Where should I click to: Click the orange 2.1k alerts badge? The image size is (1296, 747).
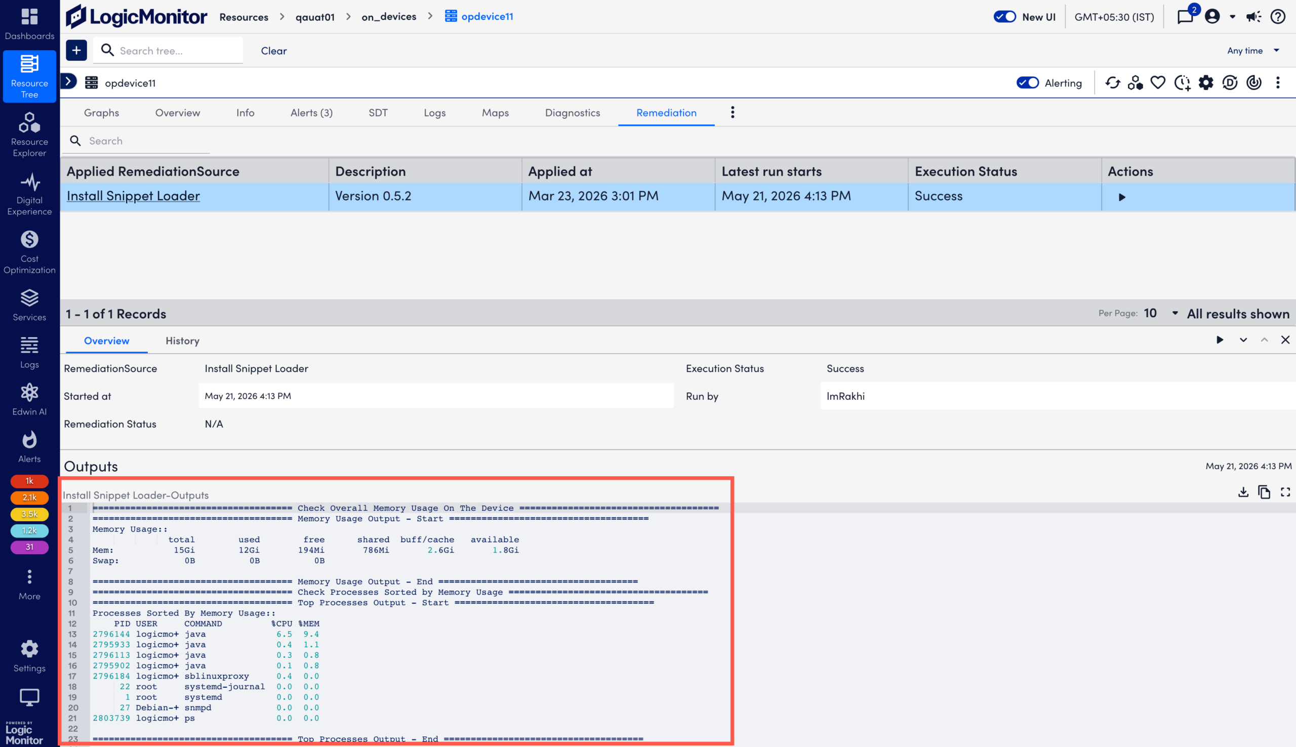point(29,497)
